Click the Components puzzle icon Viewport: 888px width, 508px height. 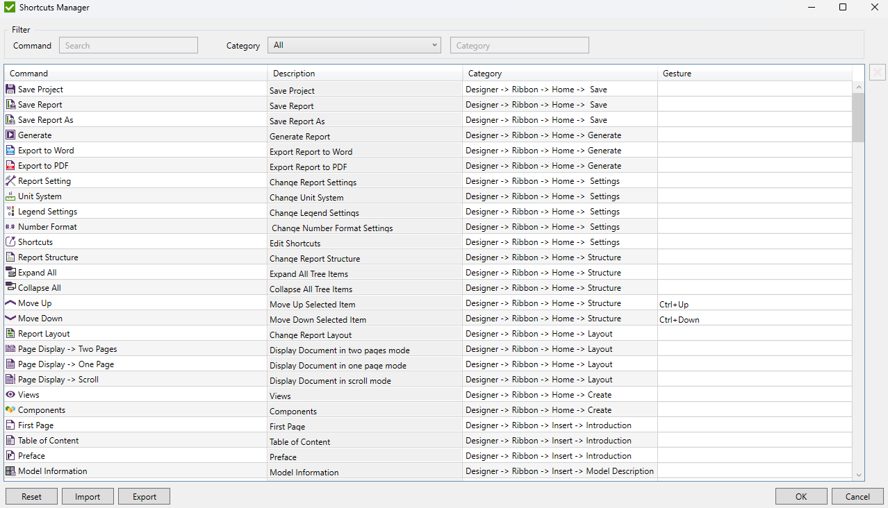tap(10, 409)
